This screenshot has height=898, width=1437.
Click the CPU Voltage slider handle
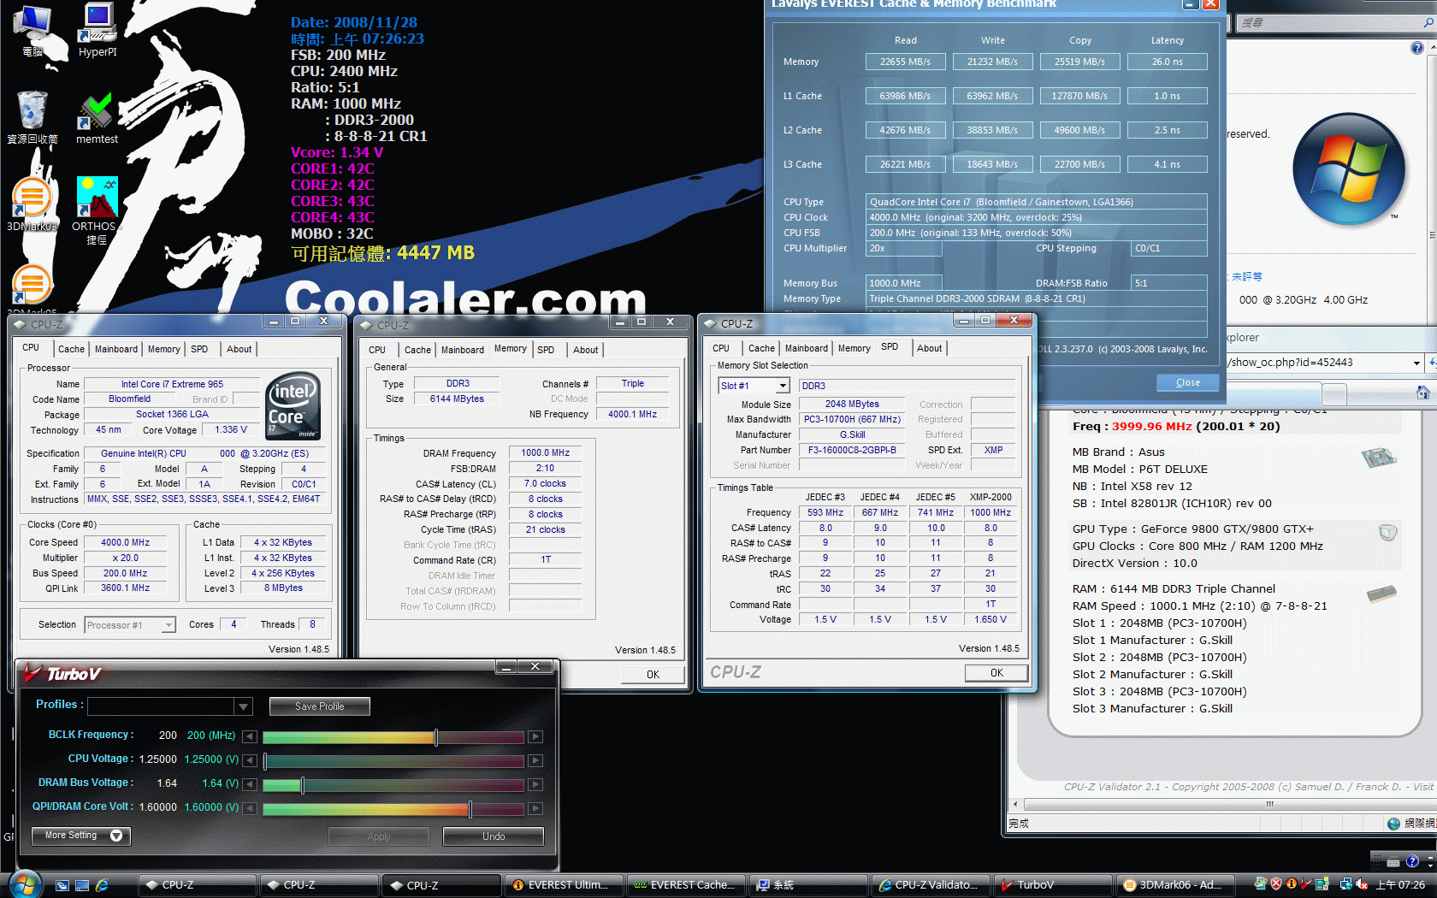265,760
